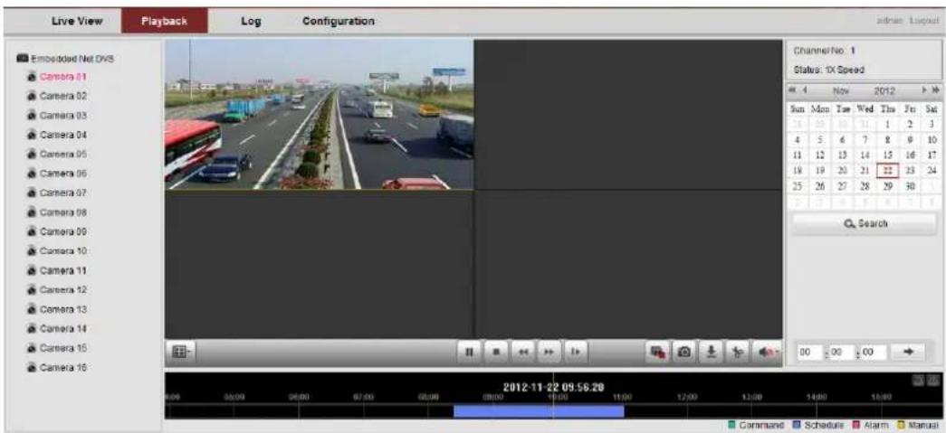This screenshot has height=433, width=946.
Task: Stop all playback windows icon
Action: (x=657, y=352)
